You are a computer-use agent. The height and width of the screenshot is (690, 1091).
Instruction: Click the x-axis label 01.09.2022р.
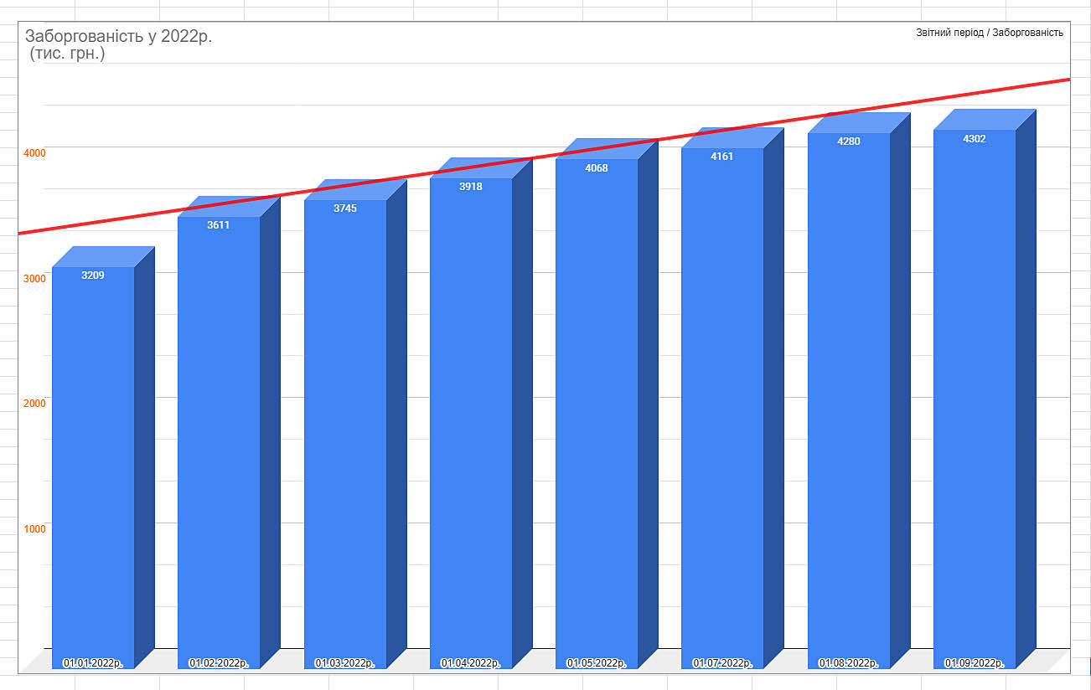pyautogui.click(x=975, y=662)
